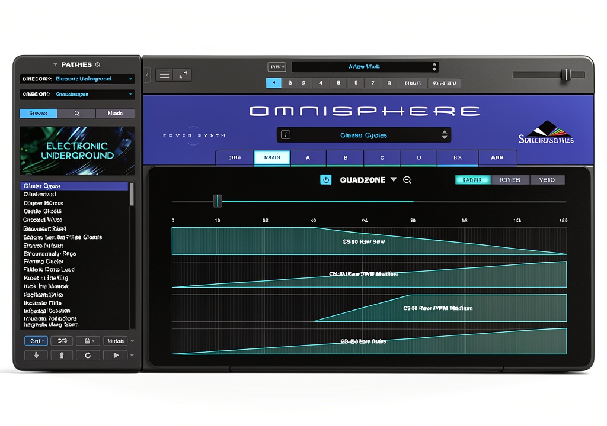Select the rightmost tab next to the search tab

click(115, 113)
